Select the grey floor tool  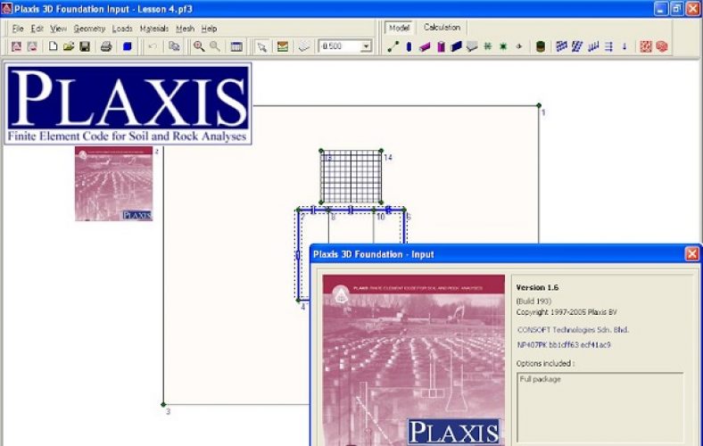(x=472, y=46)
